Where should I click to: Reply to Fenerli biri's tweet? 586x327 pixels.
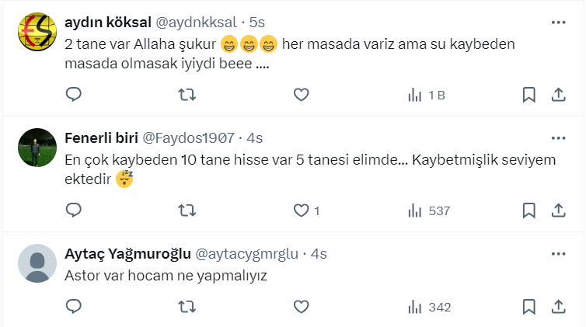click(x=74, y=210)
